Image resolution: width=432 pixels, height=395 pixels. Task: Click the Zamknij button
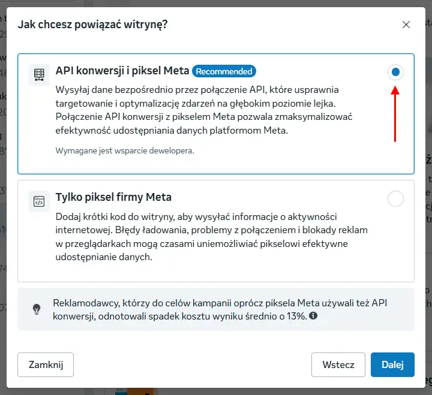(46, 364)
